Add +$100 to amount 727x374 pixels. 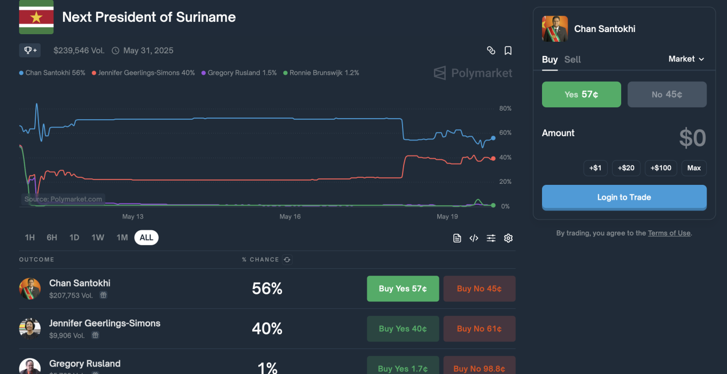click(661, 168)
